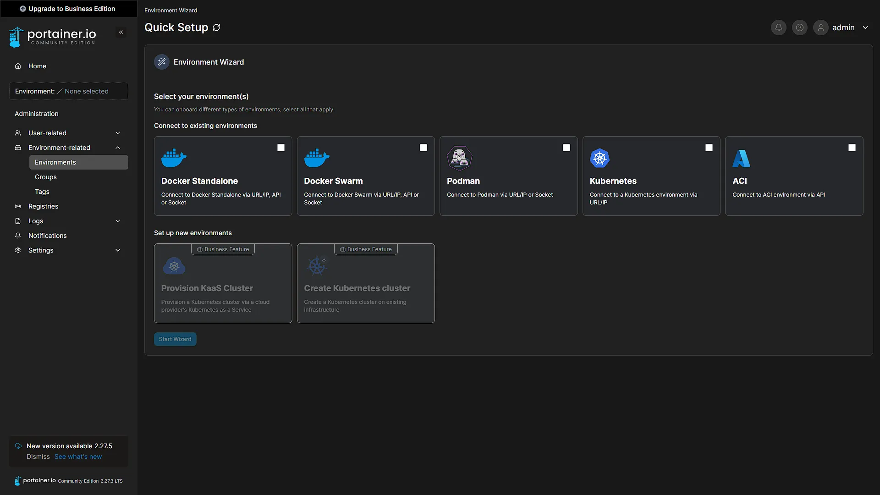Click the new version cloud download icon
This screenshot has width=880, height=495.
(18, 446)
